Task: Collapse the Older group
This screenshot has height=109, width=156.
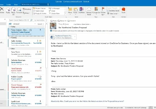Action: pos(10,49)
